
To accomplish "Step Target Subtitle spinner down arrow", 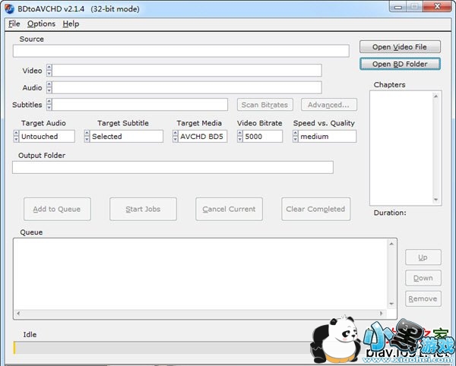I will click(x=87, y=140).
